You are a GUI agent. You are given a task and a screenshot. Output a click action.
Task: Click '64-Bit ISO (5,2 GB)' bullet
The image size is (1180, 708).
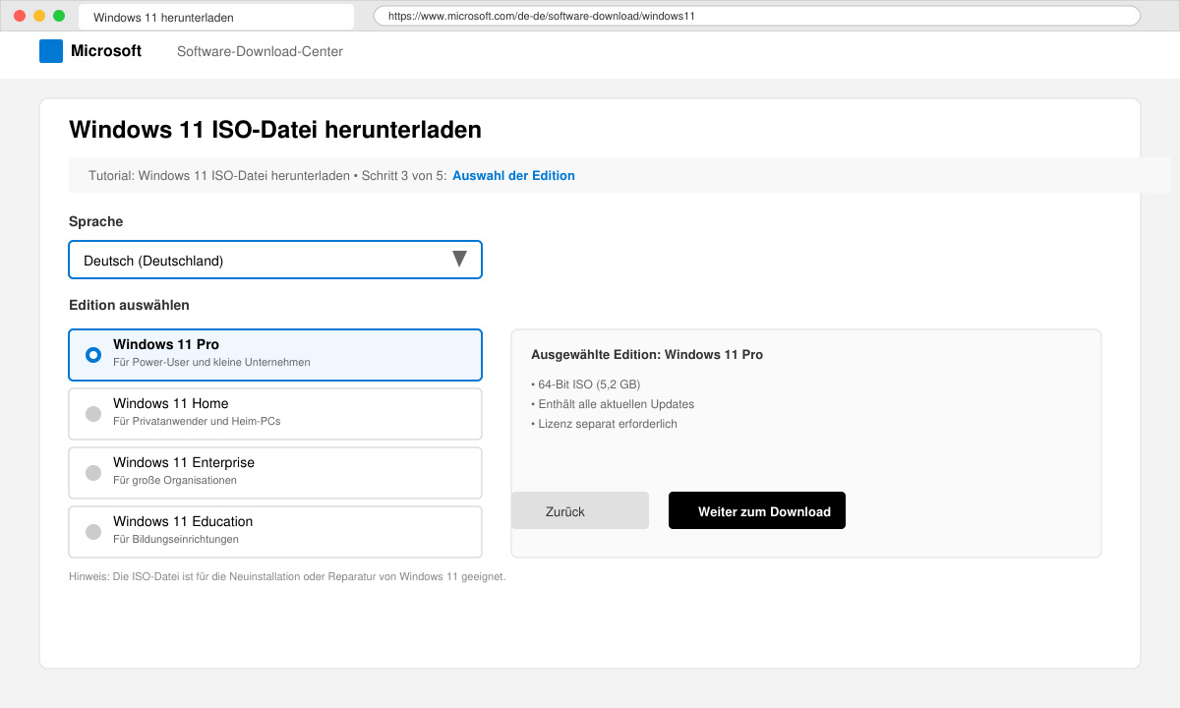tap(585, 384)
